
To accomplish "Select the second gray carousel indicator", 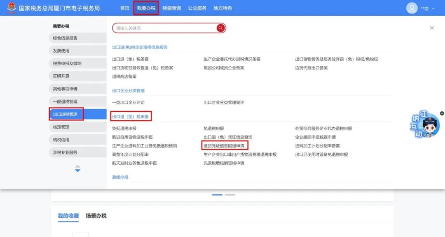I will coord(230,195).
